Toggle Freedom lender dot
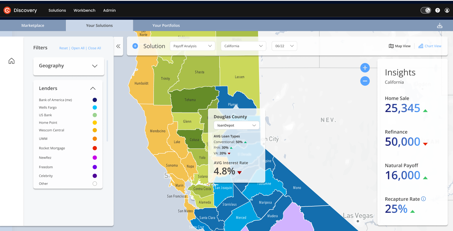Image resolution: width=453 pixels, height=231 pixels. click(x=95, y=167)
